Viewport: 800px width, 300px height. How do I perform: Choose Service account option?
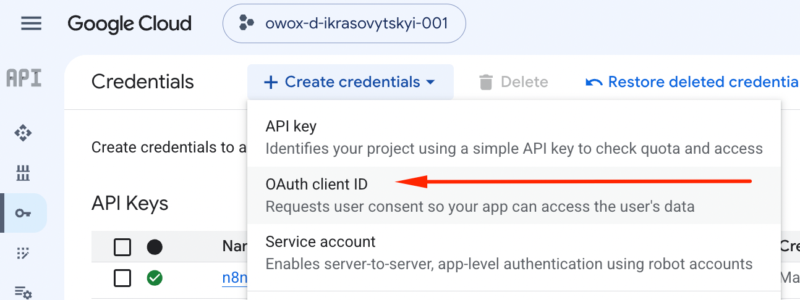(514, 252)
